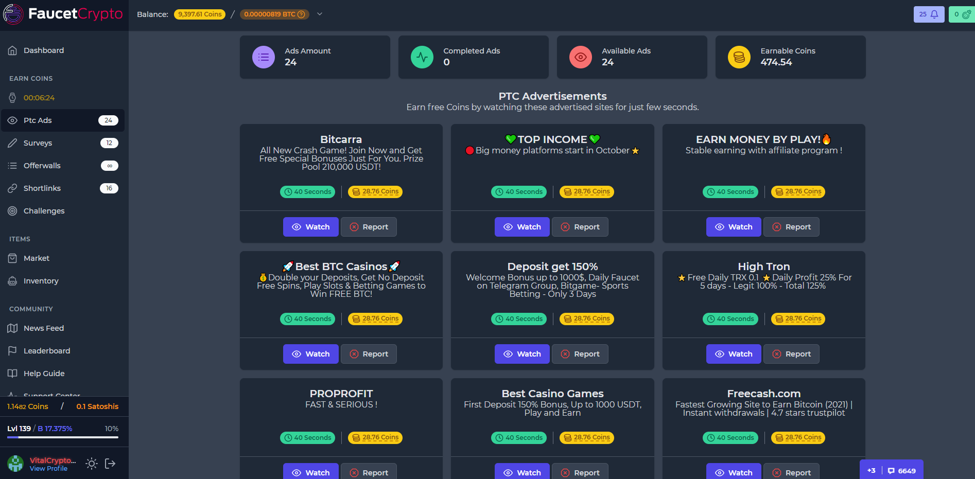Go to Shortlinks page
The width and height of the screenshot is (975, 479).
tap(63, 188)
